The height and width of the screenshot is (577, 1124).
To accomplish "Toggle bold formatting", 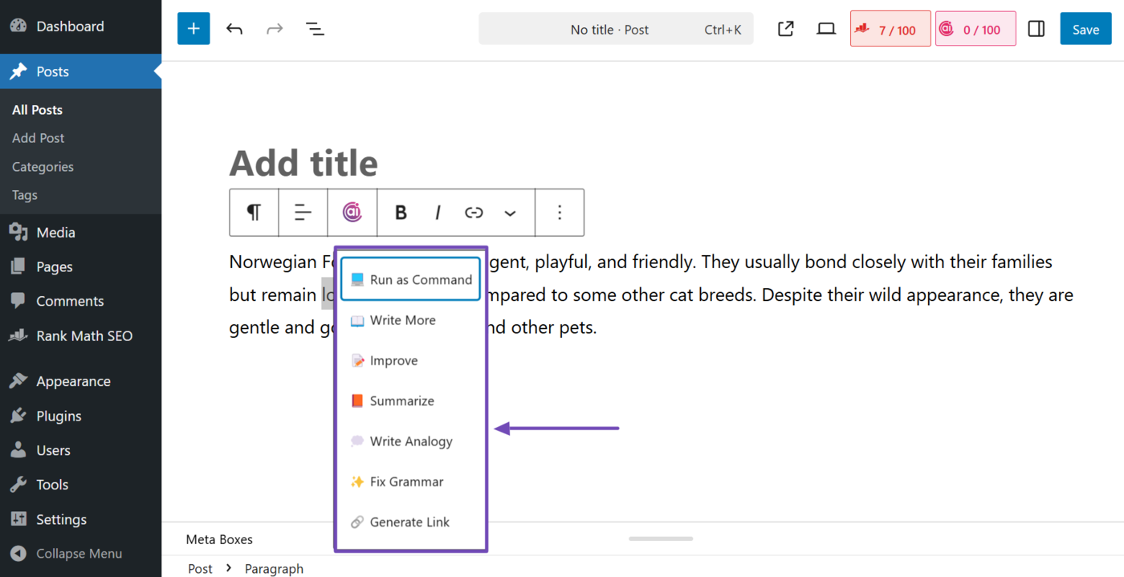I will coord(401,213).
